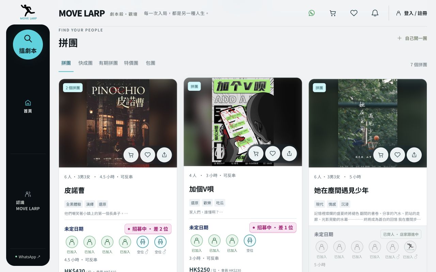Click the 情感 tag
The width and height of the screenshot is (436, 272).
click(x=332, y=204)
